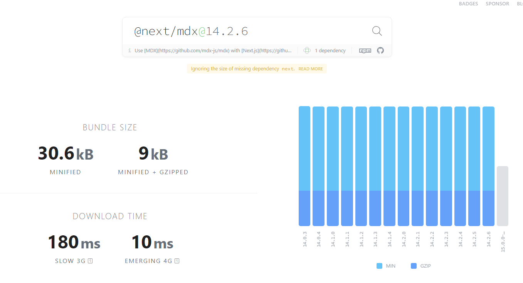Image resolution: width=523 pixels, height=283 pixels.
Task: Click Emerging 4G info icon
Action: tap(177, 261)
